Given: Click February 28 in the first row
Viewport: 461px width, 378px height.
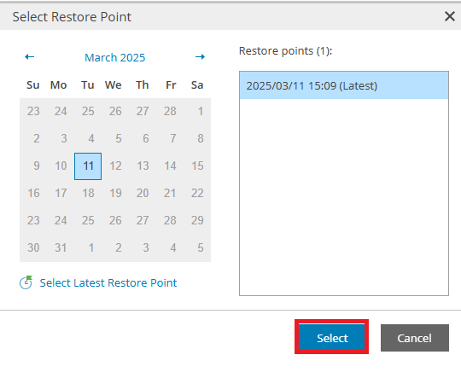Looking at the screenshot, I should pos(170,112).
